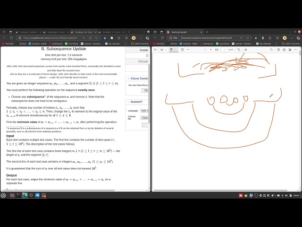Open the Files manager from taskbar

click(x=12, y=195)
